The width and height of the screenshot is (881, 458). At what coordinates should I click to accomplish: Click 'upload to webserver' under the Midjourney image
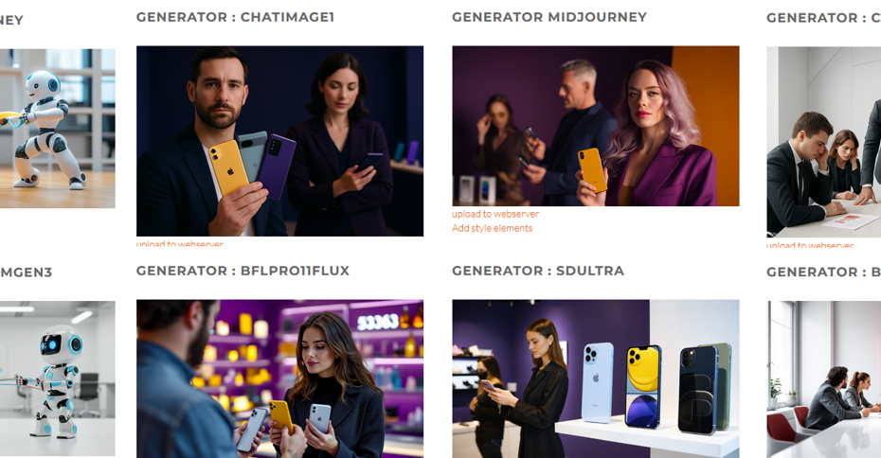coord(495,214)
